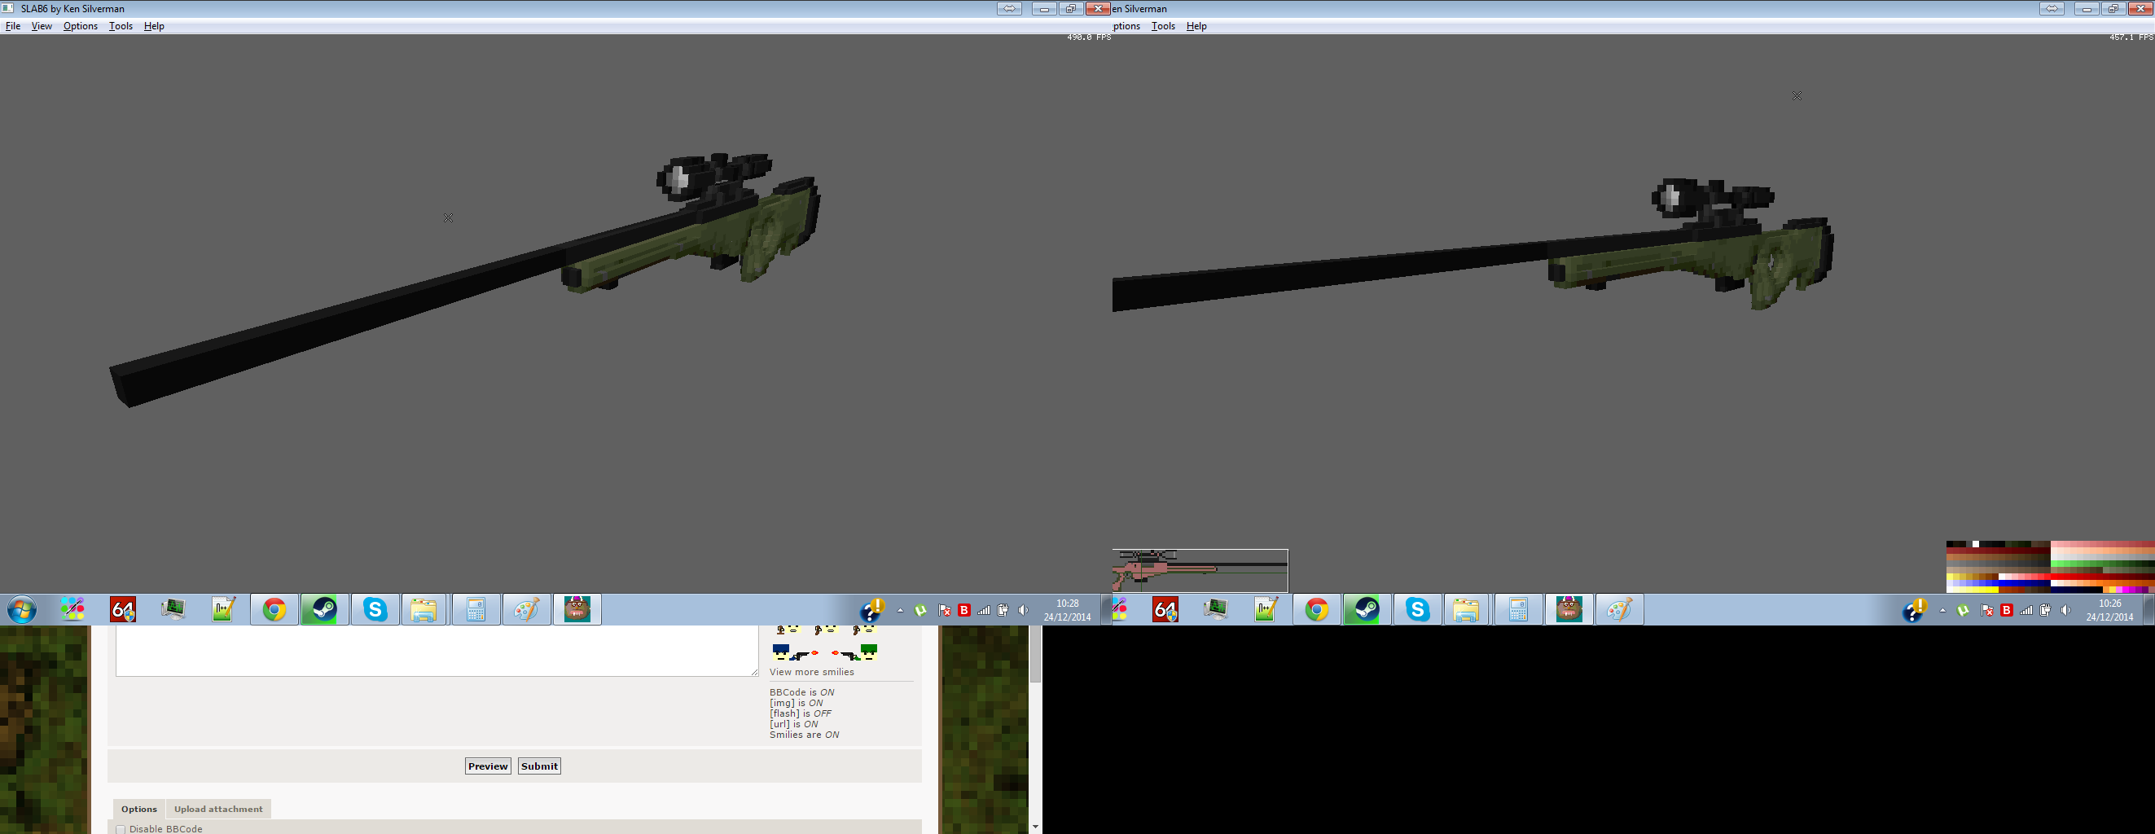Click the Submit button
2155x834 pixels.
pos(539,766)
